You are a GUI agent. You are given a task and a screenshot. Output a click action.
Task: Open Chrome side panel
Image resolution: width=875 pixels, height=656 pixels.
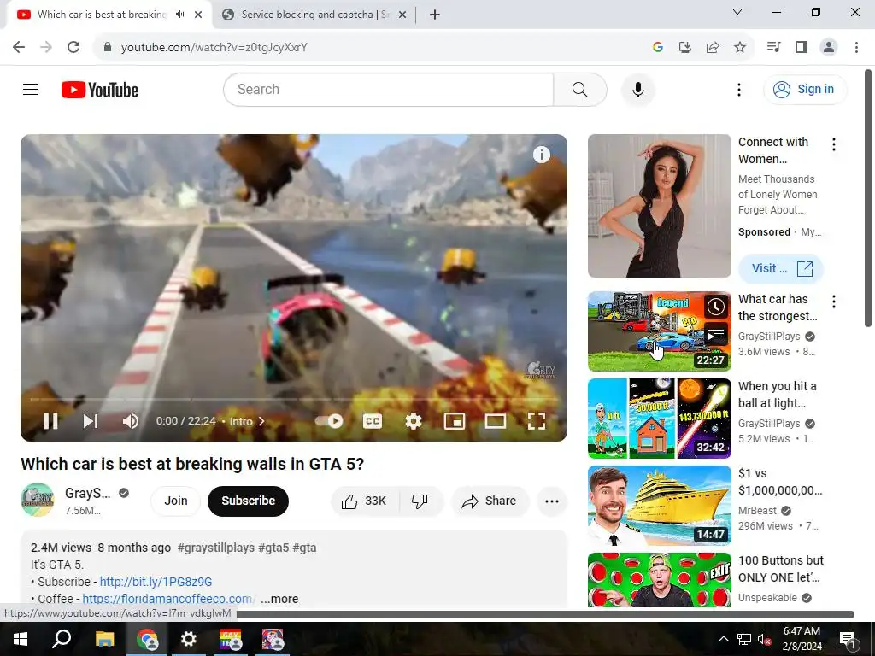[802, 47]
